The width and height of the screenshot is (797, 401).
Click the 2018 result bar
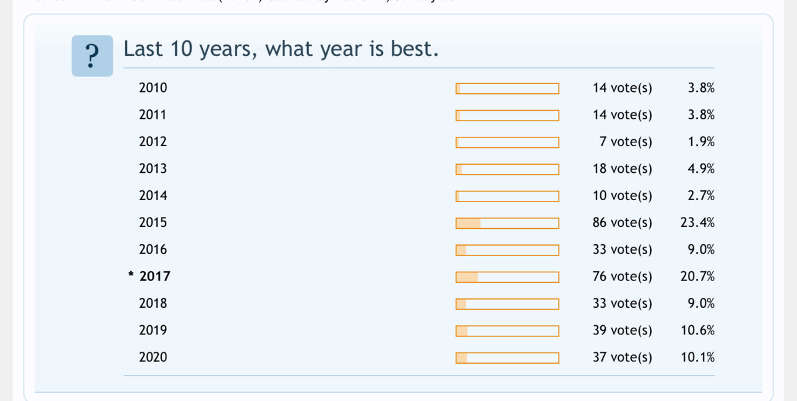pyautogui.click(x=507, y=304)
